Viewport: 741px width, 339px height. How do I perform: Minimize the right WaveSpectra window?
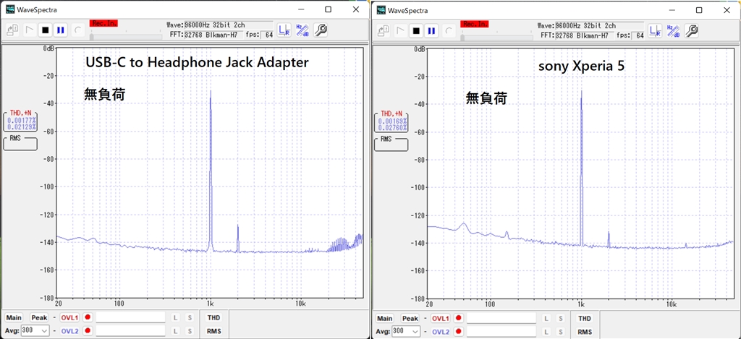pyautogui.click(x=672, y=10)
